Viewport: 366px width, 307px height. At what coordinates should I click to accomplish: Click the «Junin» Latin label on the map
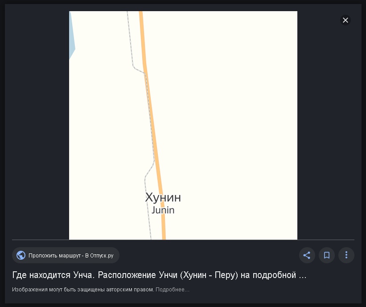coord(163,210)
